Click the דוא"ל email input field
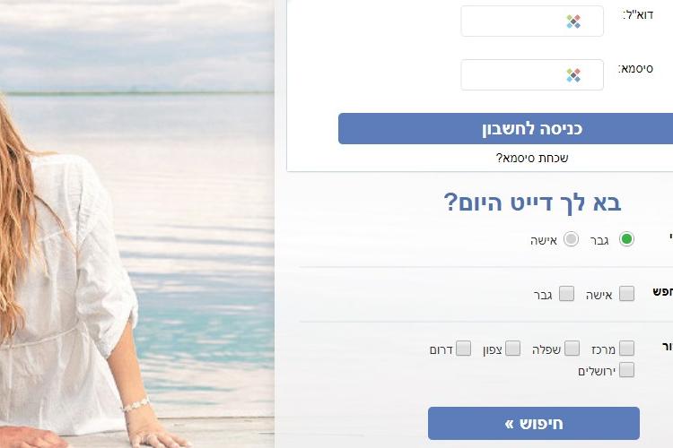Screen dimensions: 673x448 pyautogui.click(x=532, y=21)
